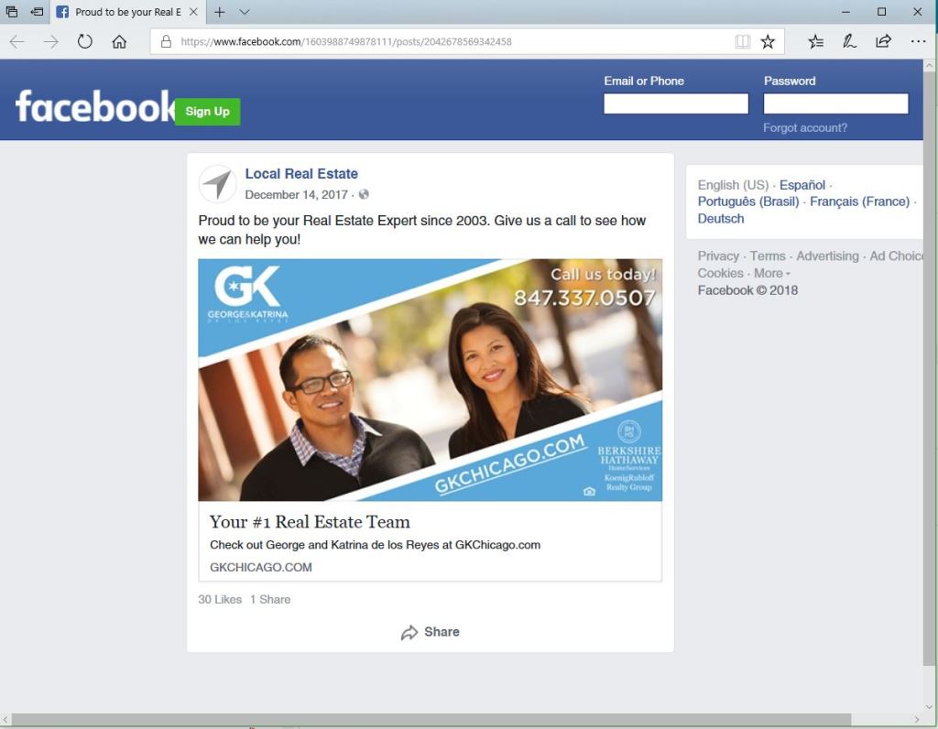The height and width of the screenshot is (729, 938).
Task: Click Share button below the post
Action: tap(430, 632)
